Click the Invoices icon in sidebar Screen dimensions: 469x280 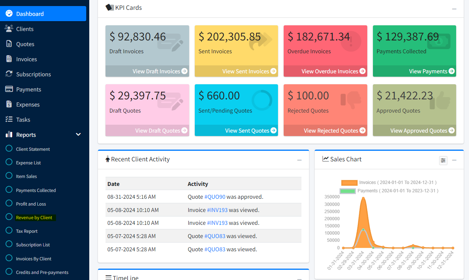[9, 59]
